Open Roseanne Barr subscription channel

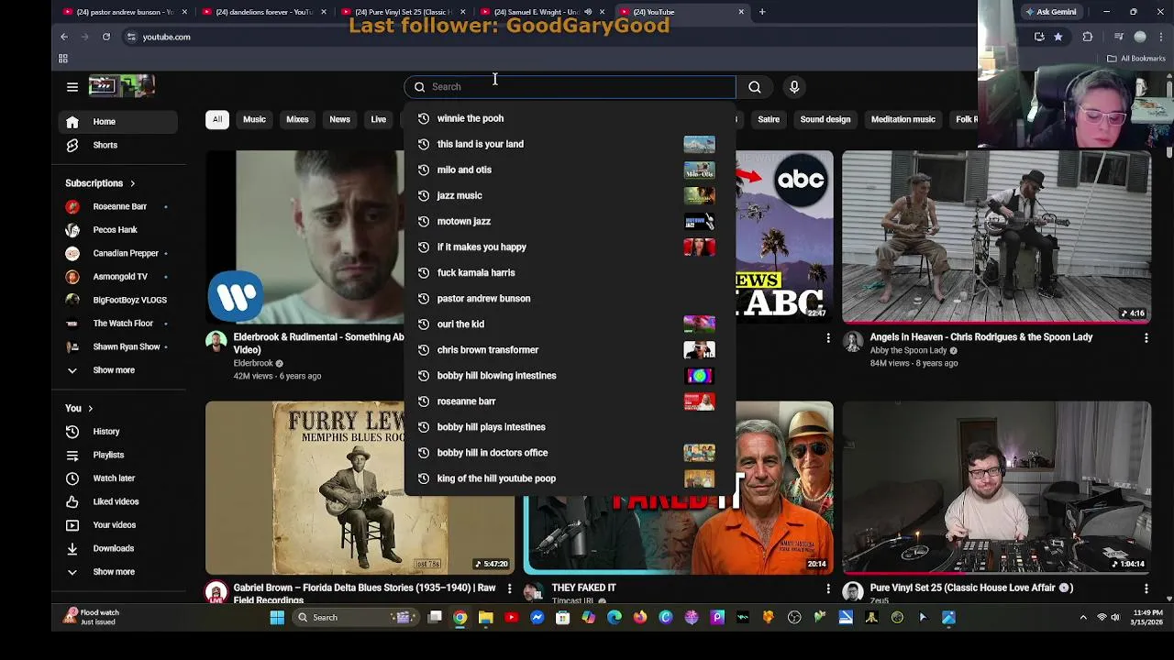[117, 207]
